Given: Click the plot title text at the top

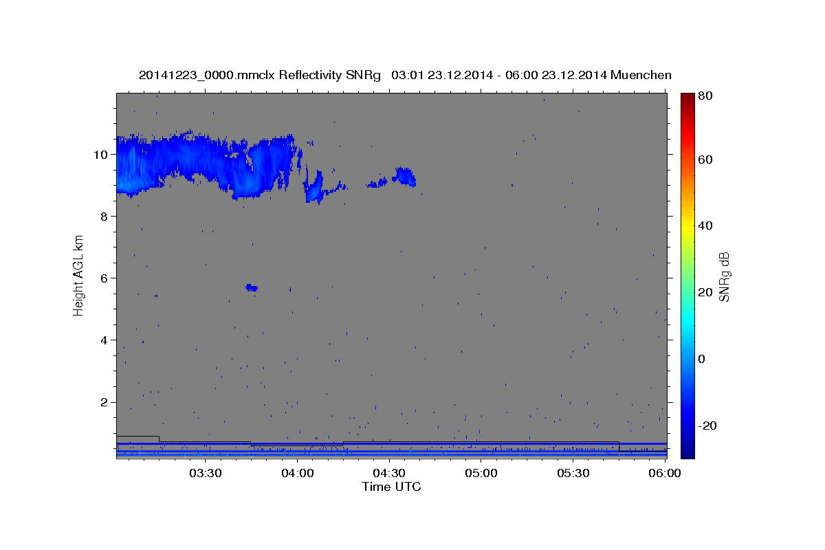Looking at the screenshot, I should 405,75.
